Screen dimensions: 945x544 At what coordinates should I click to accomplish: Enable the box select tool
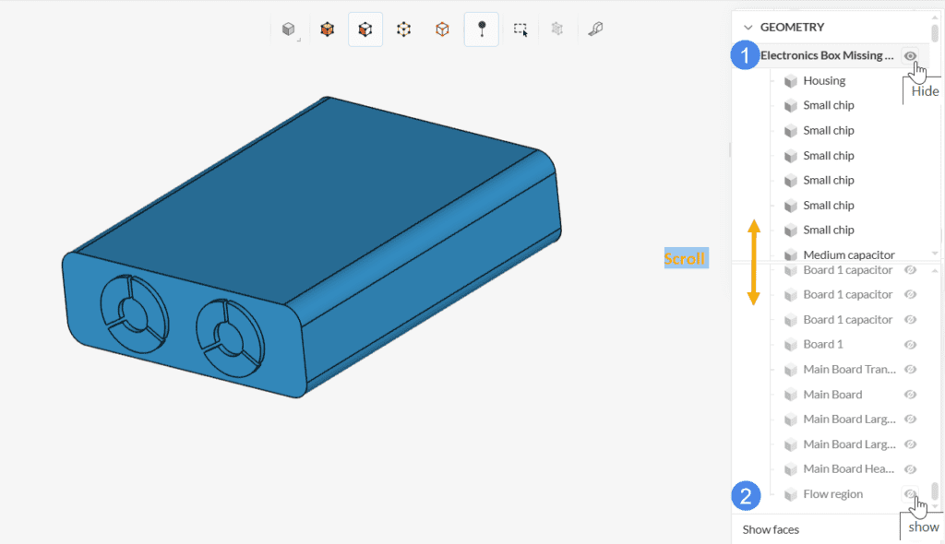pos(520,30)
